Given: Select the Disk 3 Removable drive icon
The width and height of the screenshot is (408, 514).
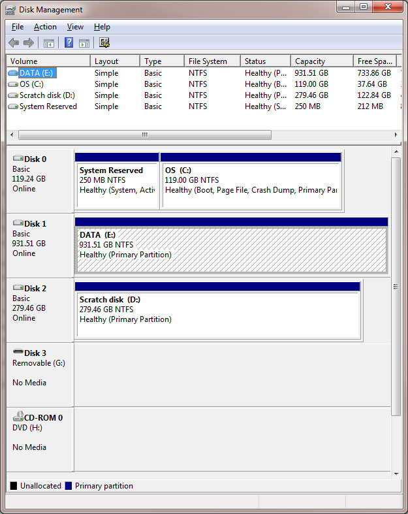Looking at the screenshot, I should click(x=18, y=353).
